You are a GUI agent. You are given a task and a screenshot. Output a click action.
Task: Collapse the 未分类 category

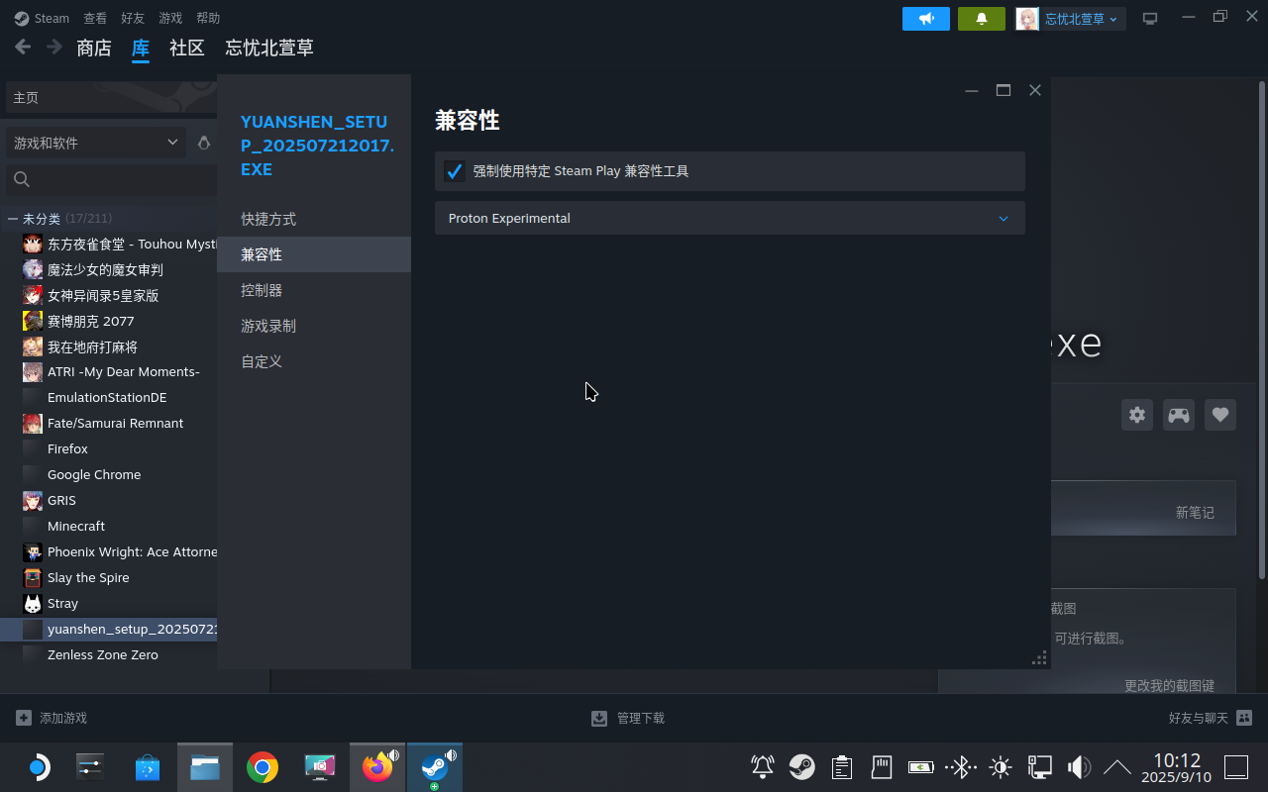pyautogui.click(x=12, y=219)
